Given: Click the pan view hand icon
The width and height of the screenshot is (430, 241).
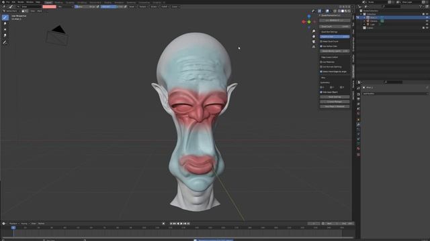Looking at the screenshot, I should coord(314,36).
